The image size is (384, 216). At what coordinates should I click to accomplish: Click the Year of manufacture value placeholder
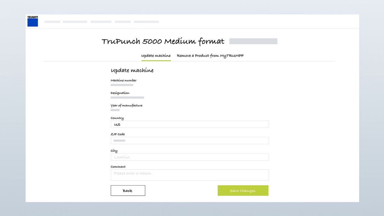click(x=115, y=110)
